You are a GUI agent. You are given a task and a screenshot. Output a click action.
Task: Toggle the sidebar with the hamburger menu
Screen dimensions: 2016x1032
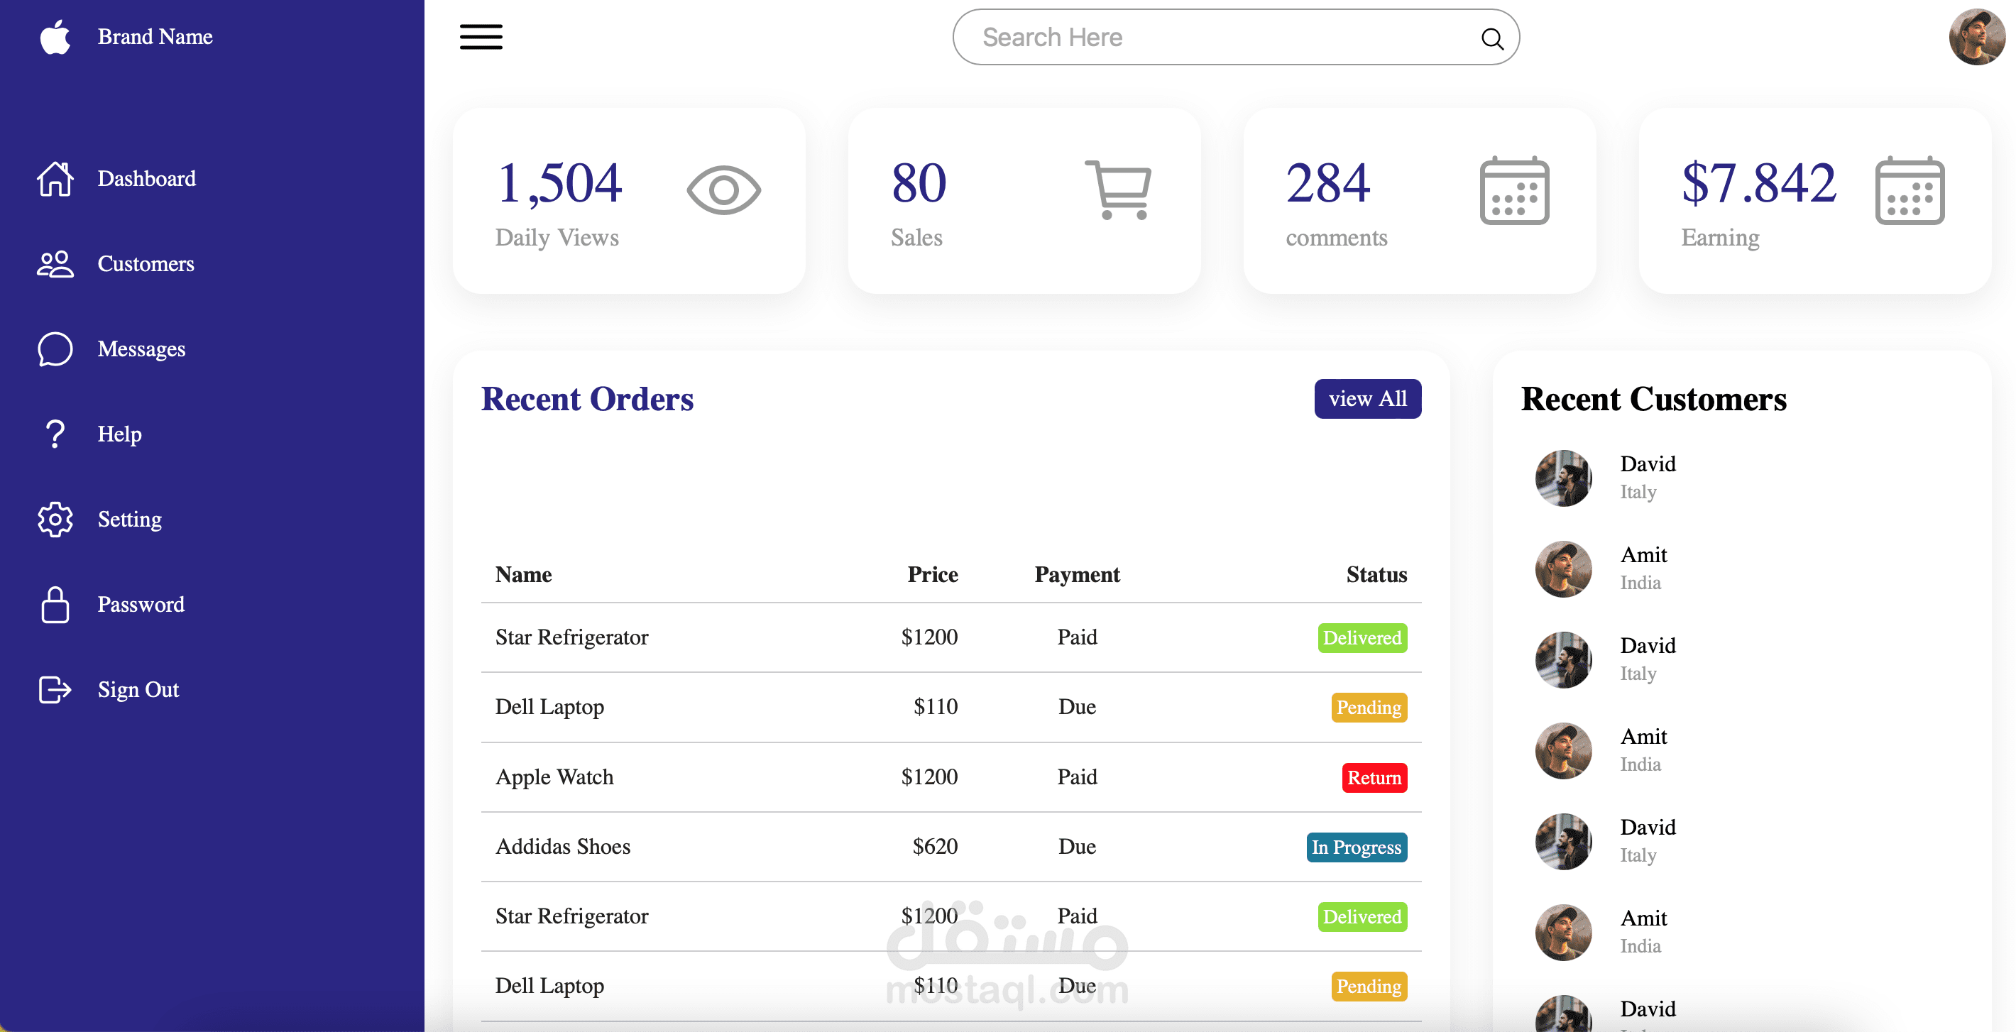[x=480, y=37]
